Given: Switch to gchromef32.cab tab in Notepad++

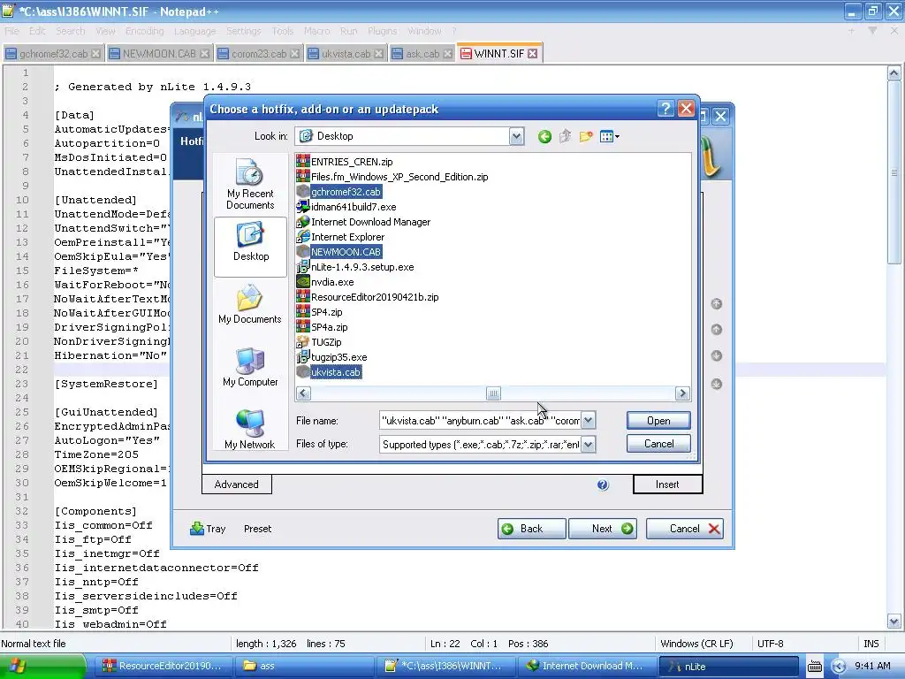Looking at the screenshot, I should click(x=52, y=54).
